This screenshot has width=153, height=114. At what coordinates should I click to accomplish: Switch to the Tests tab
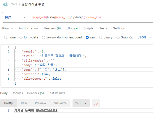tap(103, 28)
